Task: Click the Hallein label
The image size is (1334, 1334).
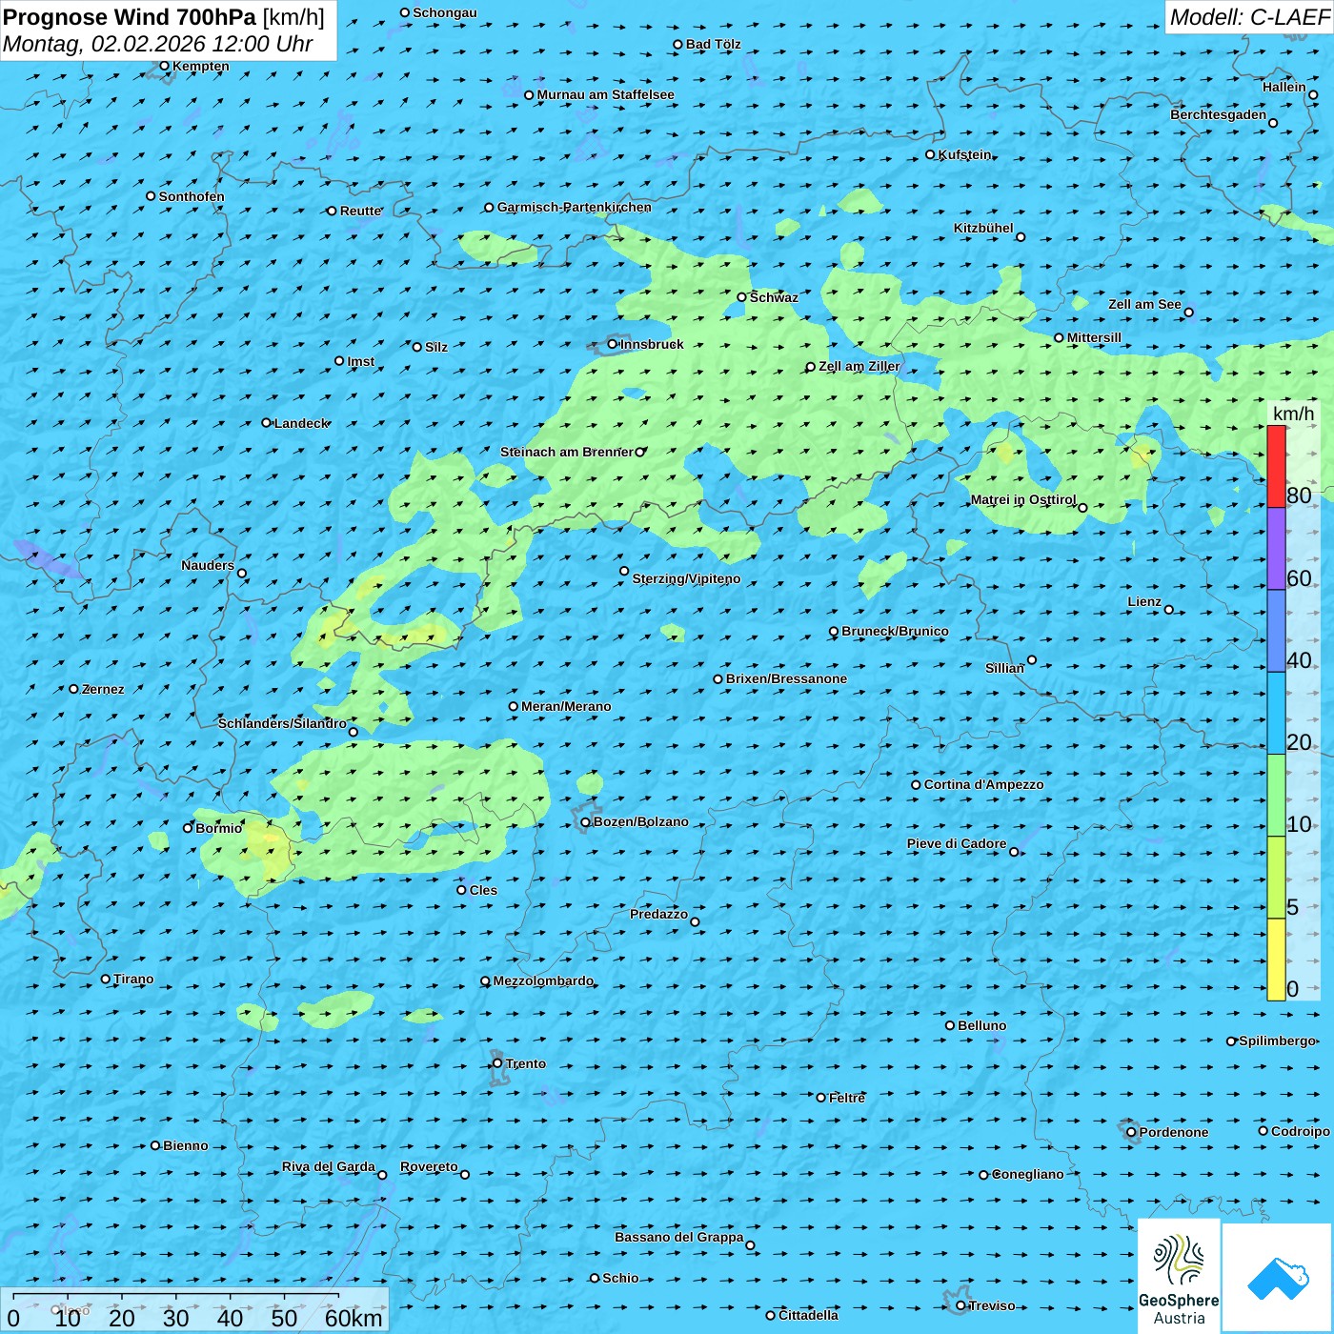Action: pos(1284,87)
